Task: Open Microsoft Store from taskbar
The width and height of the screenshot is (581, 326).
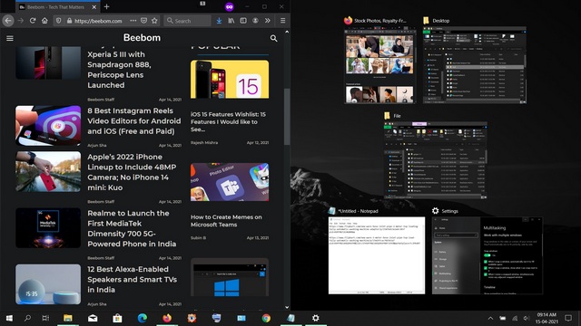Action: tap(117, 318)
